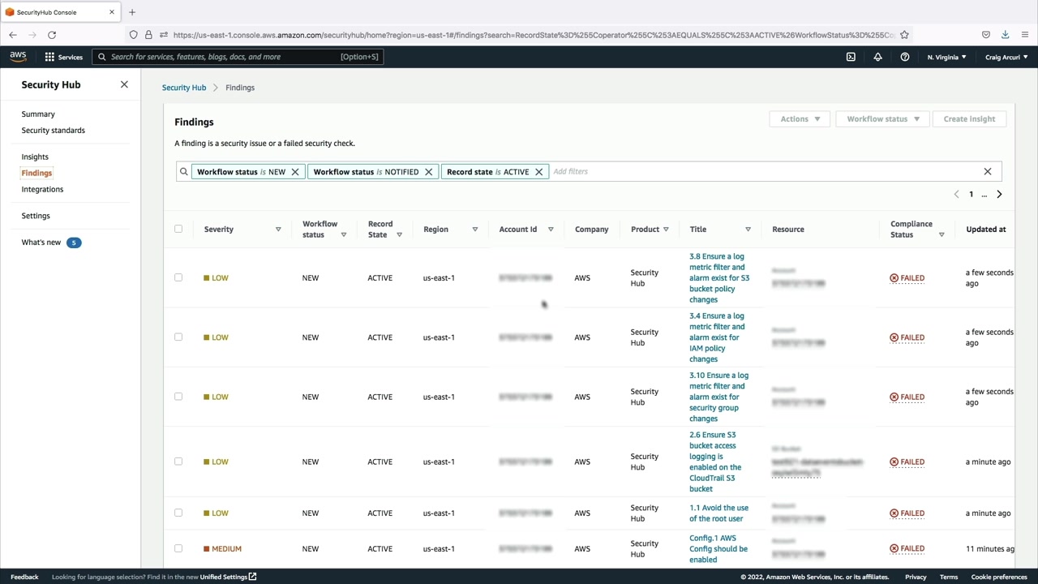Go to the next page of findings
This screenshot has width=1038, height=584.
tap(999, 195)
